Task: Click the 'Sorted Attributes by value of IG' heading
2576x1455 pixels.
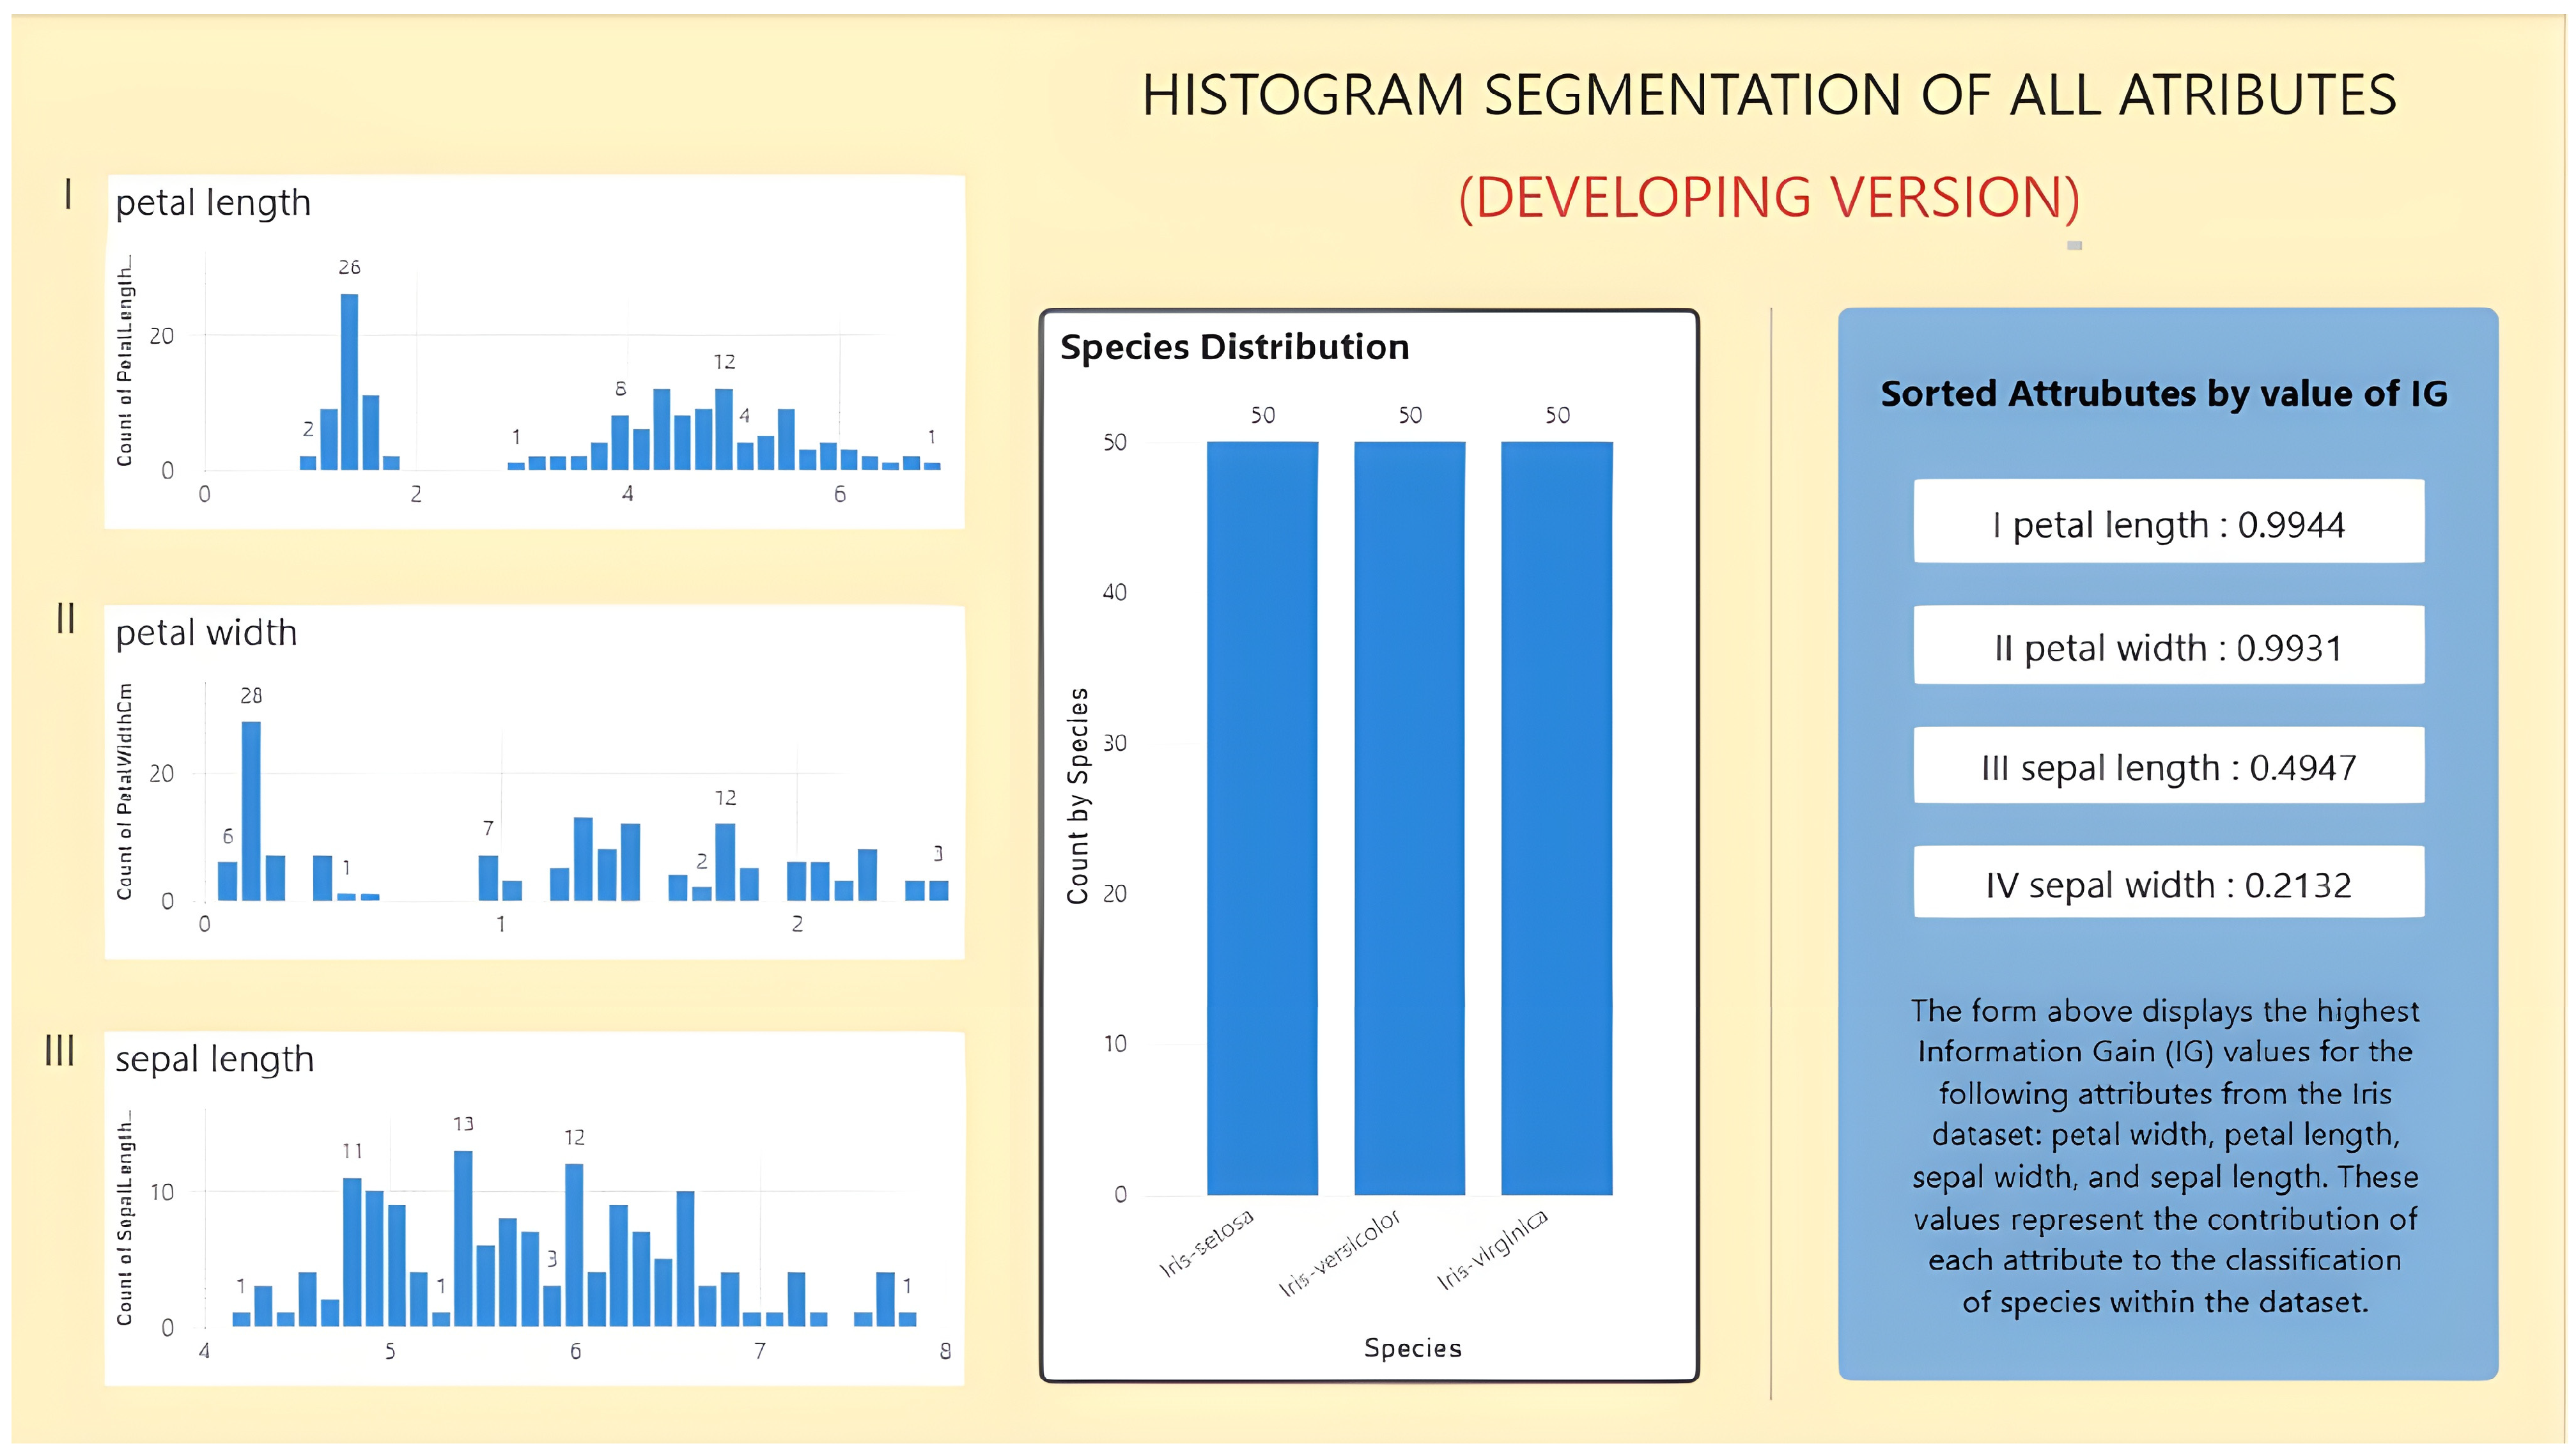Action: pos(2164,393)
